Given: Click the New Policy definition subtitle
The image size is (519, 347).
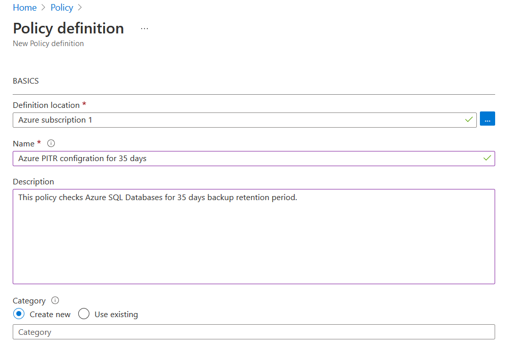Looking at the screenshot, I should (48, 44).
